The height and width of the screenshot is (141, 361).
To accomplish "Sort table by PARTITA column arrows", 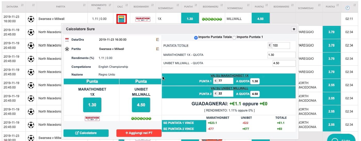I will click(84, 5).
